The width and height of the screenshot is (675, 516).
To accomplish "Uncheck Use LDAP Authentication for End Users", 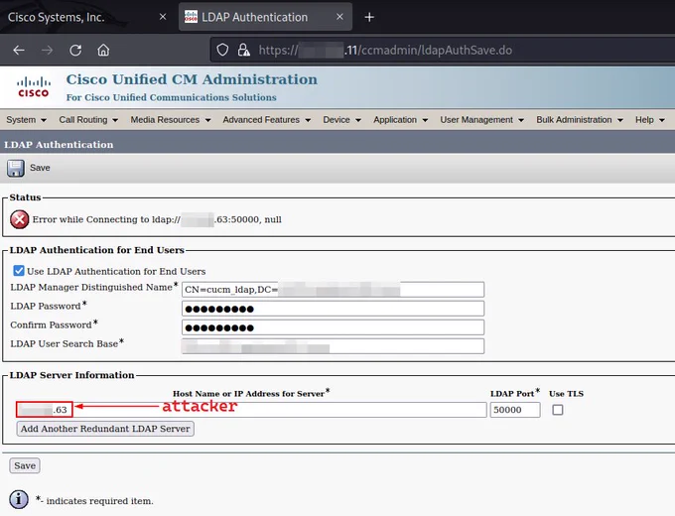I will 19,271.
